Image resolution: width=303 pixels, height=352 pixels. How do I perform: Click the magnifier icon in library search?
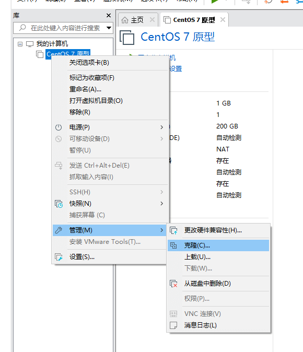[x=22, y=28]
